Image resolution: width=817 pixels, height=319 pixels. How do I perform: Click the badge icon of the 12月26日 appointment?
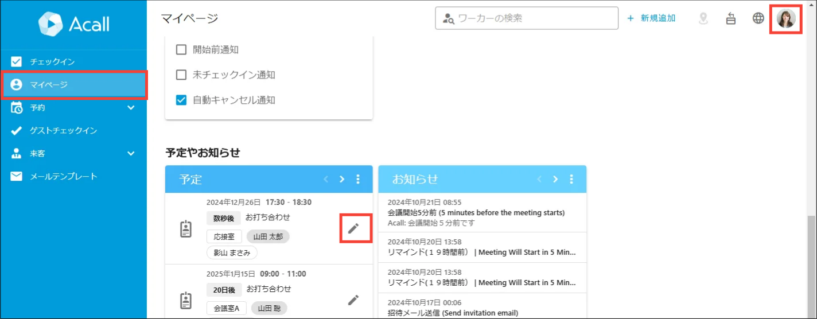[x=185, y=229]
